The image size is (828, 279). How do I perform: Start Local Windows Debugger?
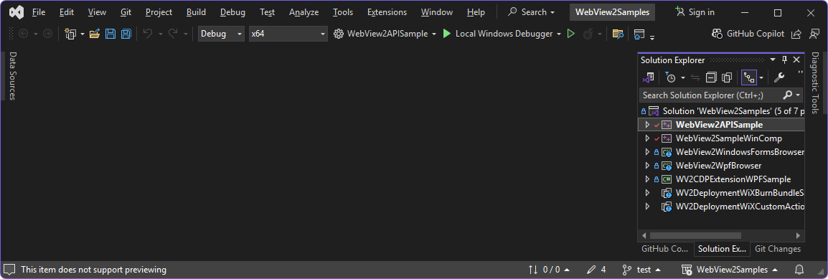[x=498, y=34]
